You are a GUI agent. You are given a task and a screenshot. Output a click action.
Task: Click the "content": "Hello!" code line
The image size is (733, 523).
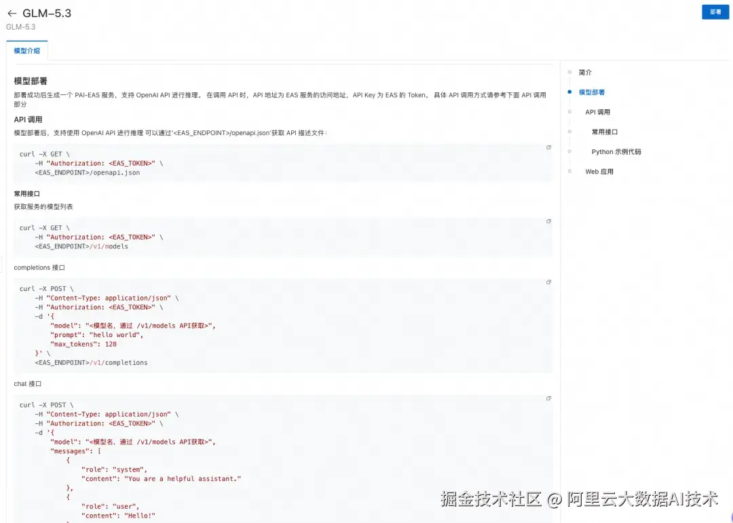coord(118,516)
